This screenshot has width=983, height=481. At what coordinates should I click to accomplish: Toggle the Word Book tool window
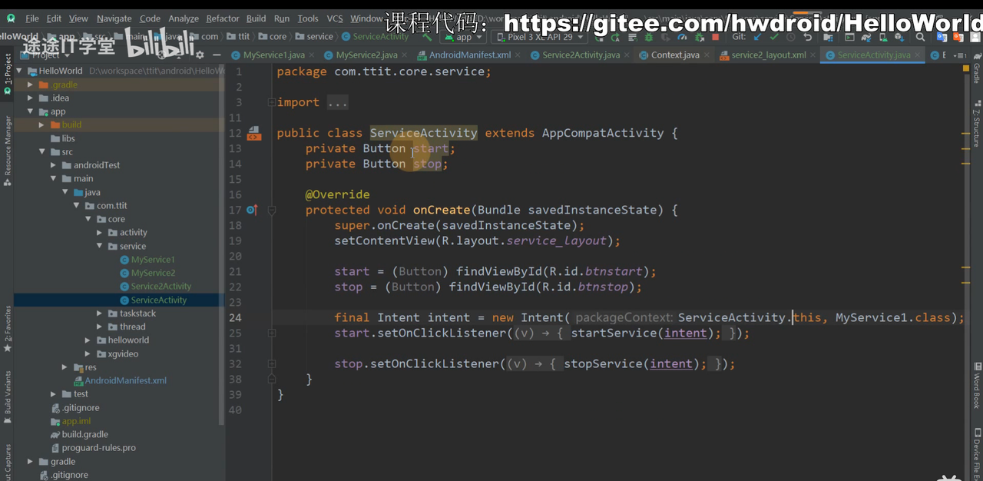tap(976, 384)
